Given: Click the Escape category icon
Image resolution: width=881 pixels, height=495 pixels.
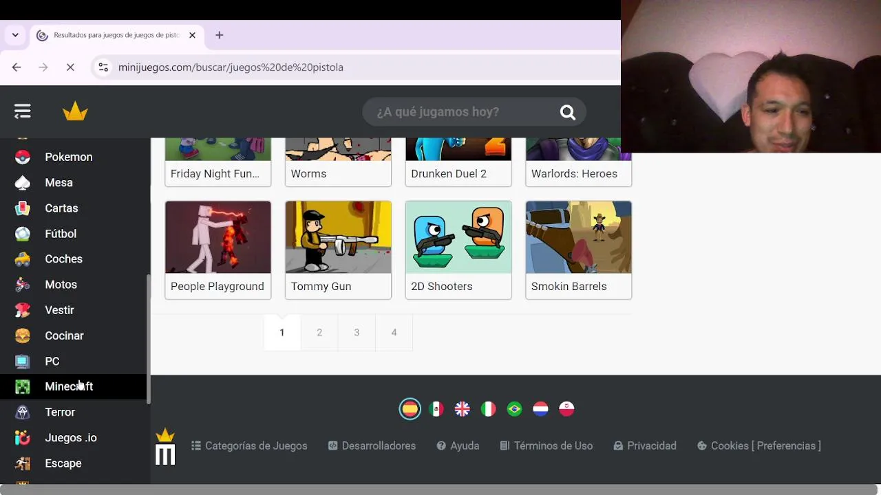Looking at the screenshot, I should [x=23, y=463].
